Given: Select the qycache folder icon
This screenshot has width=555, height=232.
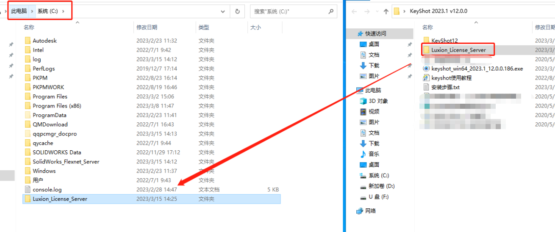Looking at the screenshot, I should 28,143.
